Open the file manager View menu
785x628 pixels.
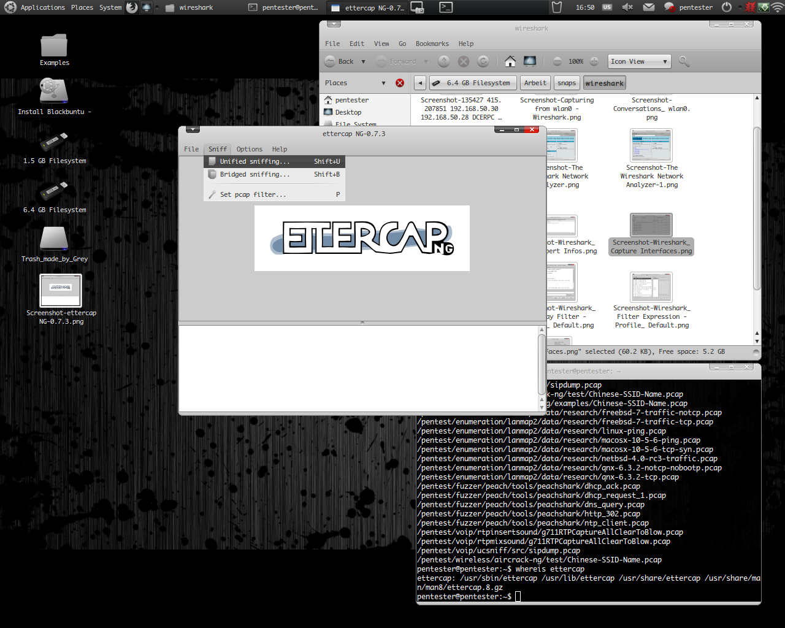click(381, 44)
